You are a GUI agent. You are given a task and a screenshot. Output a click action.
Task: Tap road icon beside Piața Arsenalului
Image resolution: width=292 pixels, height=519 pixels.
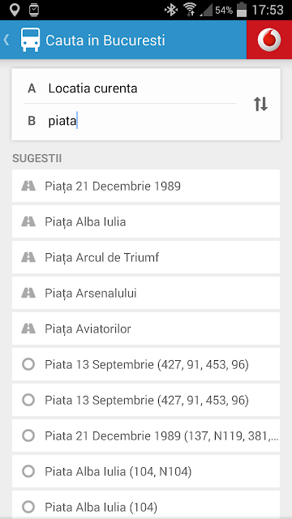point(28,293)
